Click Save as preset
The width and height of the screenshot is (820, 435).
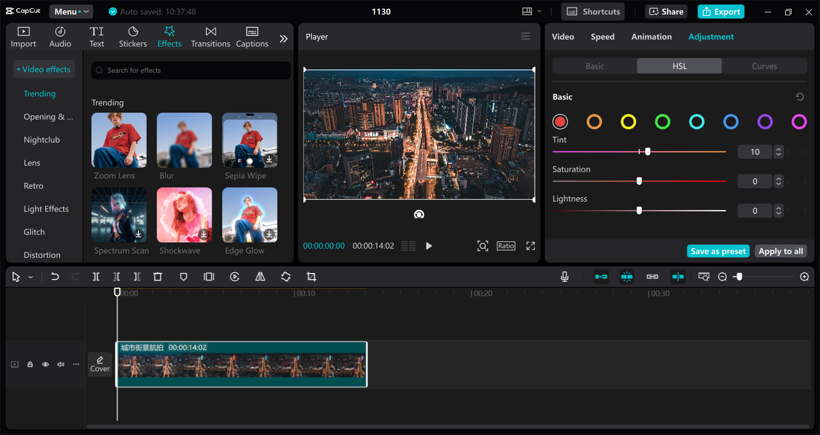718,251
